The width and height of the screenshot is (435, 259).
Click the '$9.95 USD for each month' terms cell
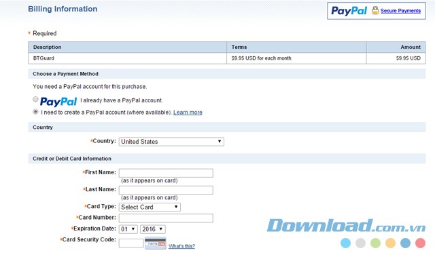pyautogui.click(x=296, y=58)
